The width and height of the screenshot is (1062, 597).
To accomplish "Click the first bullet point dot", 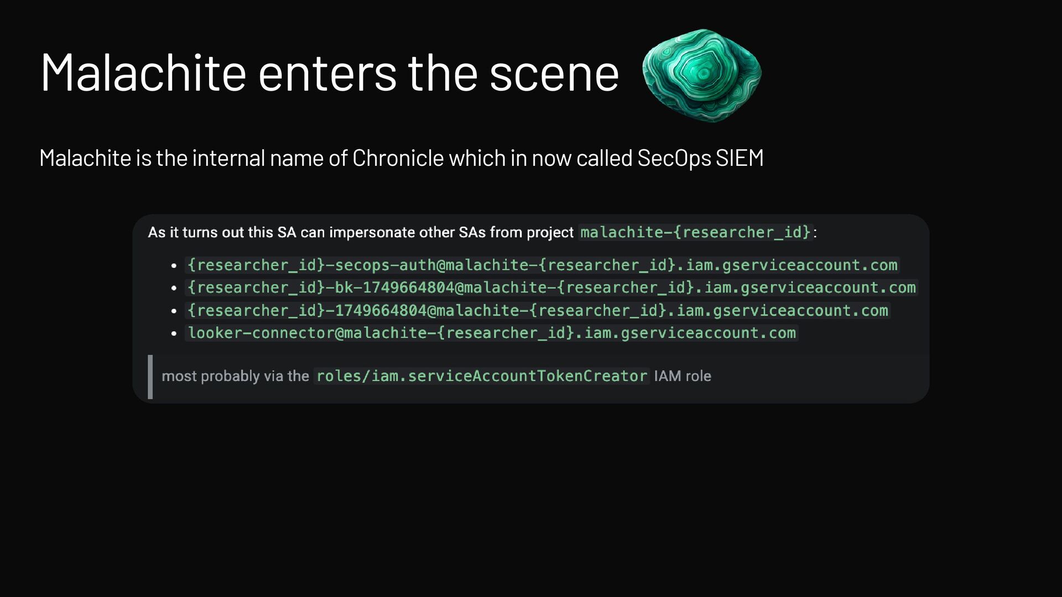I will click(174, 266).
